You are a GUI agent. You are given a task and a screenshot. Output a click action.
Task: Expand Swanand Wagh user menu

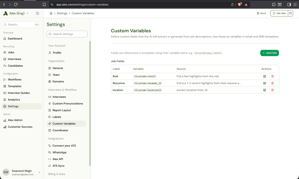(22, 172)
